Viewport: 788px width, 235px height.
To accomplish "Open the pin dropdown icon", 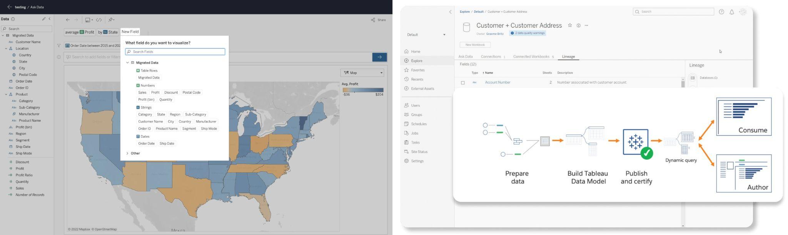I will pos(111,20).
